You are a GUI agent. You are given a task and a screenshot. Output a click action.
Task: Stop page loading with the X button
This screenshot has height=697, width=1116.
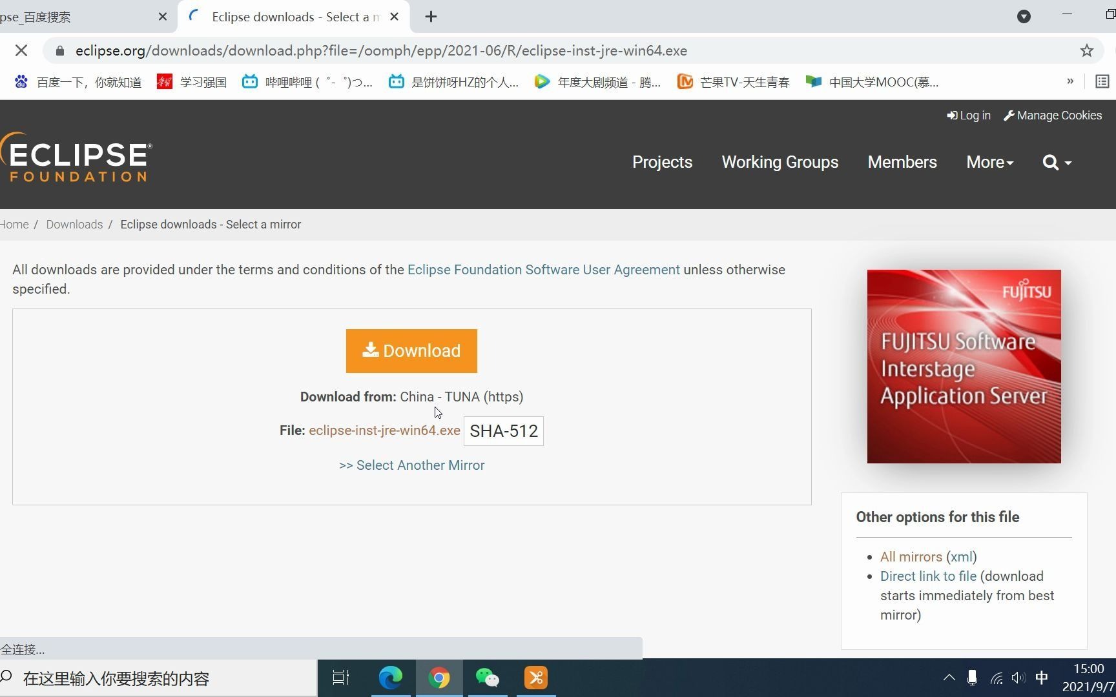point(21,50)
